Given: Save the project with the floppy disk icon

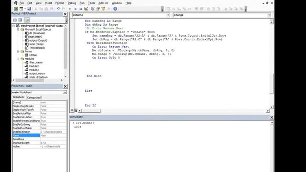Looking at the screenshot, I should tap(29, 9).
